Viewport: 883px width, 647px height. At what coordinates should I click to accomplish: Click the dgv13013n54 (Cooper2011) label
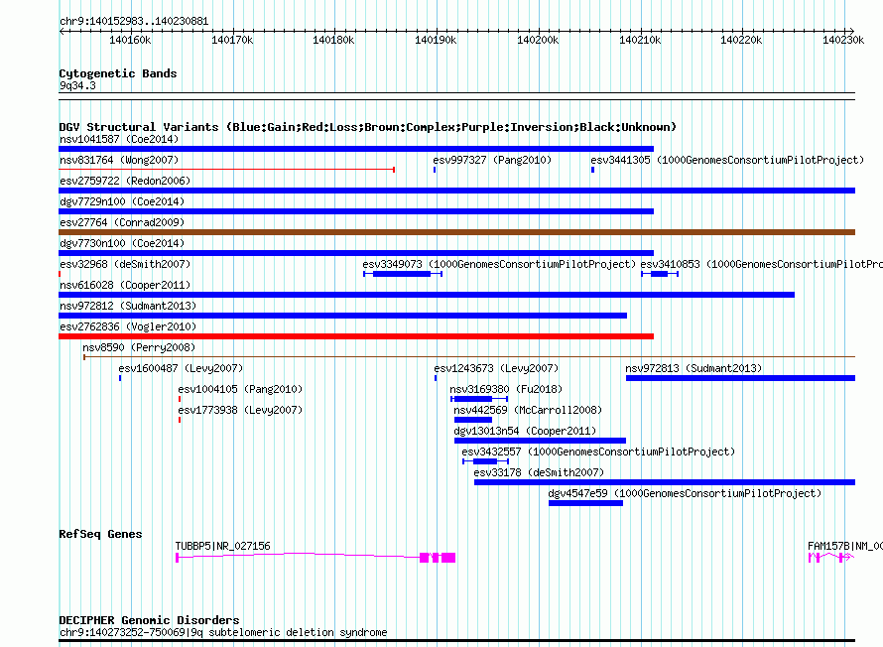[525, 431]
